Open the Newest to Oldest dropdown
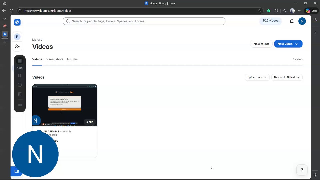 287,77
